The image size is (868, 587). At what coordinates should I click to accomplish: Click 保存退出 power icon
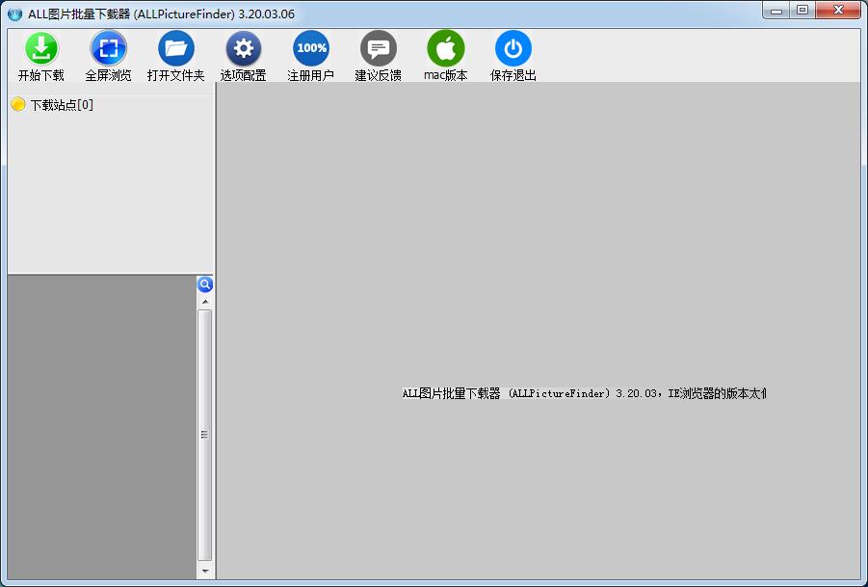pos(513,49)
